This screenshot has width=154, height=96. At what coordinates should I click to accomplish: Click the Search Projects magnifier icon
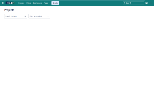25,16
